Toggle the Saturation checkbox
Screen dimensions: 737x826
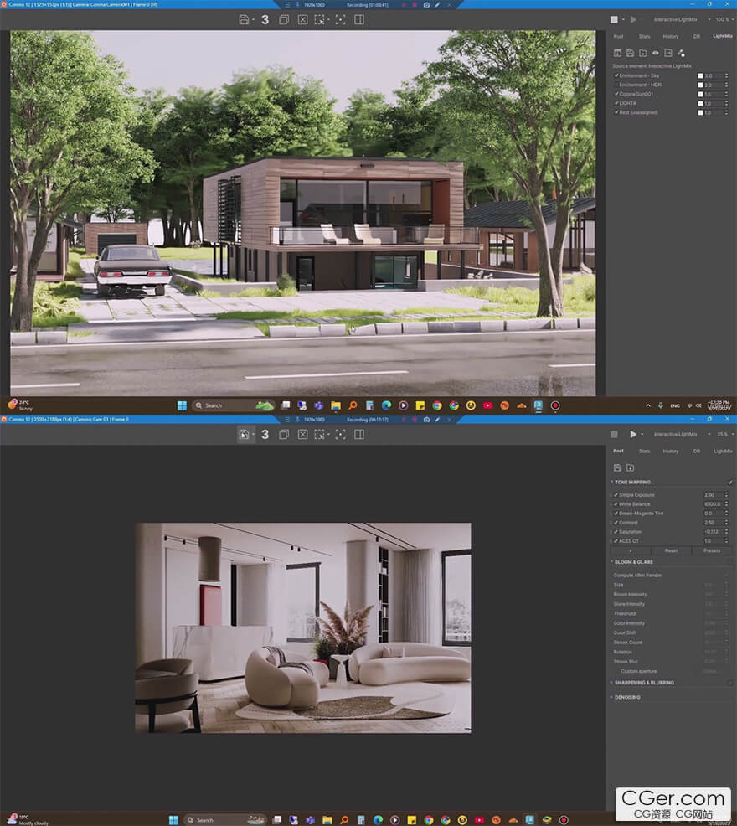(x=616, y=532)
